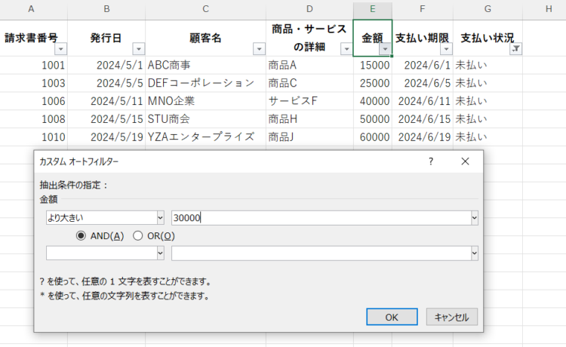Open the 商品・サービスの詳細 filter dropdown
This screenshot has width=566, height=347.
point(346,49)
